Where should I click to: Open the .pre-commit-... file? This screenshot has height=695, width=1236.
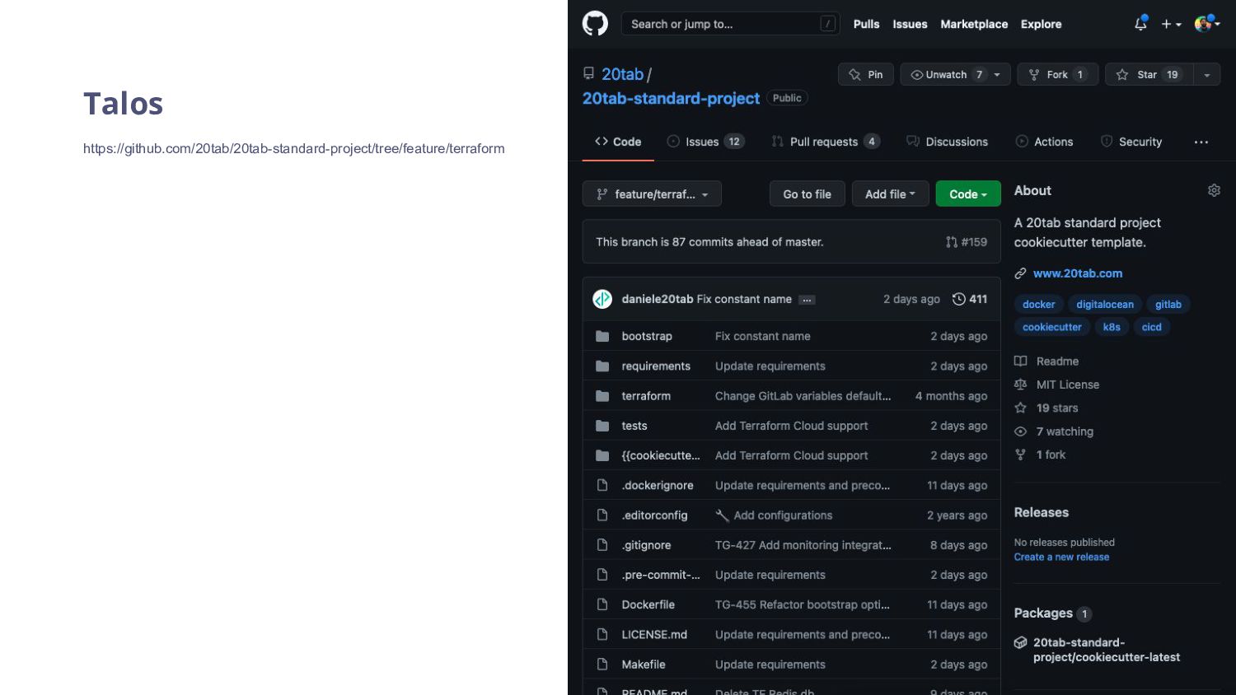(661, 575)
